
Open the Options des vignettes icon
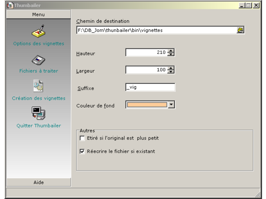[38, 31]
